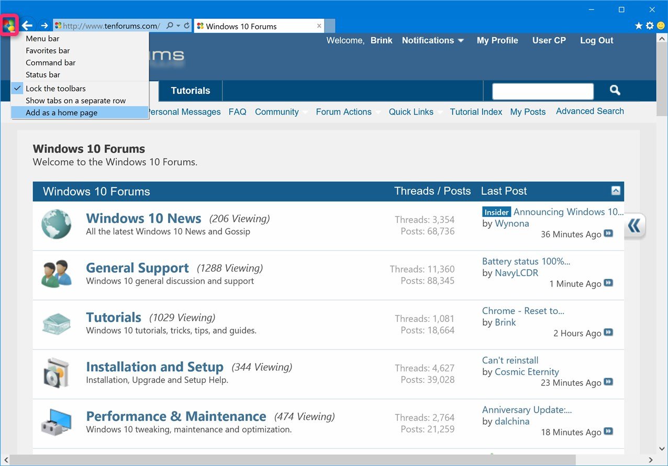The image size is (668, 466).
Task: Open My Profile link
Action: tap(497, 40)
